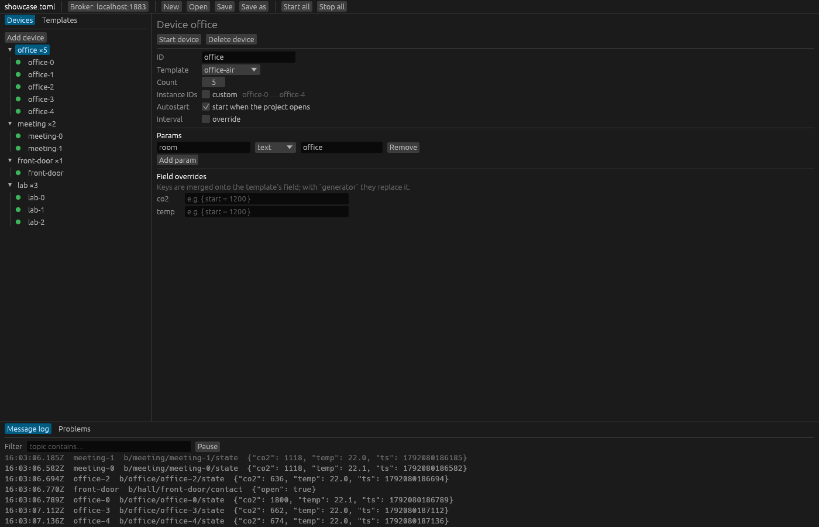Viewport: 819px width, 527px height.
Task: Switch to the Templates tab
Action: [x=60, y=20]
